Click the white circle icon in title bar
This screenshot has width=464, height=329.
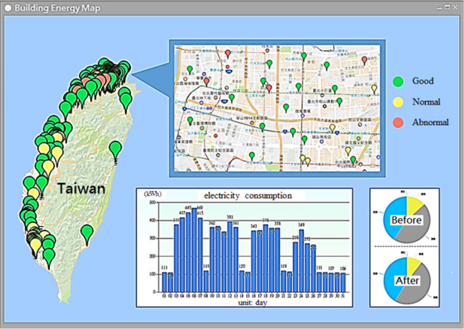(x=8, y=8)
